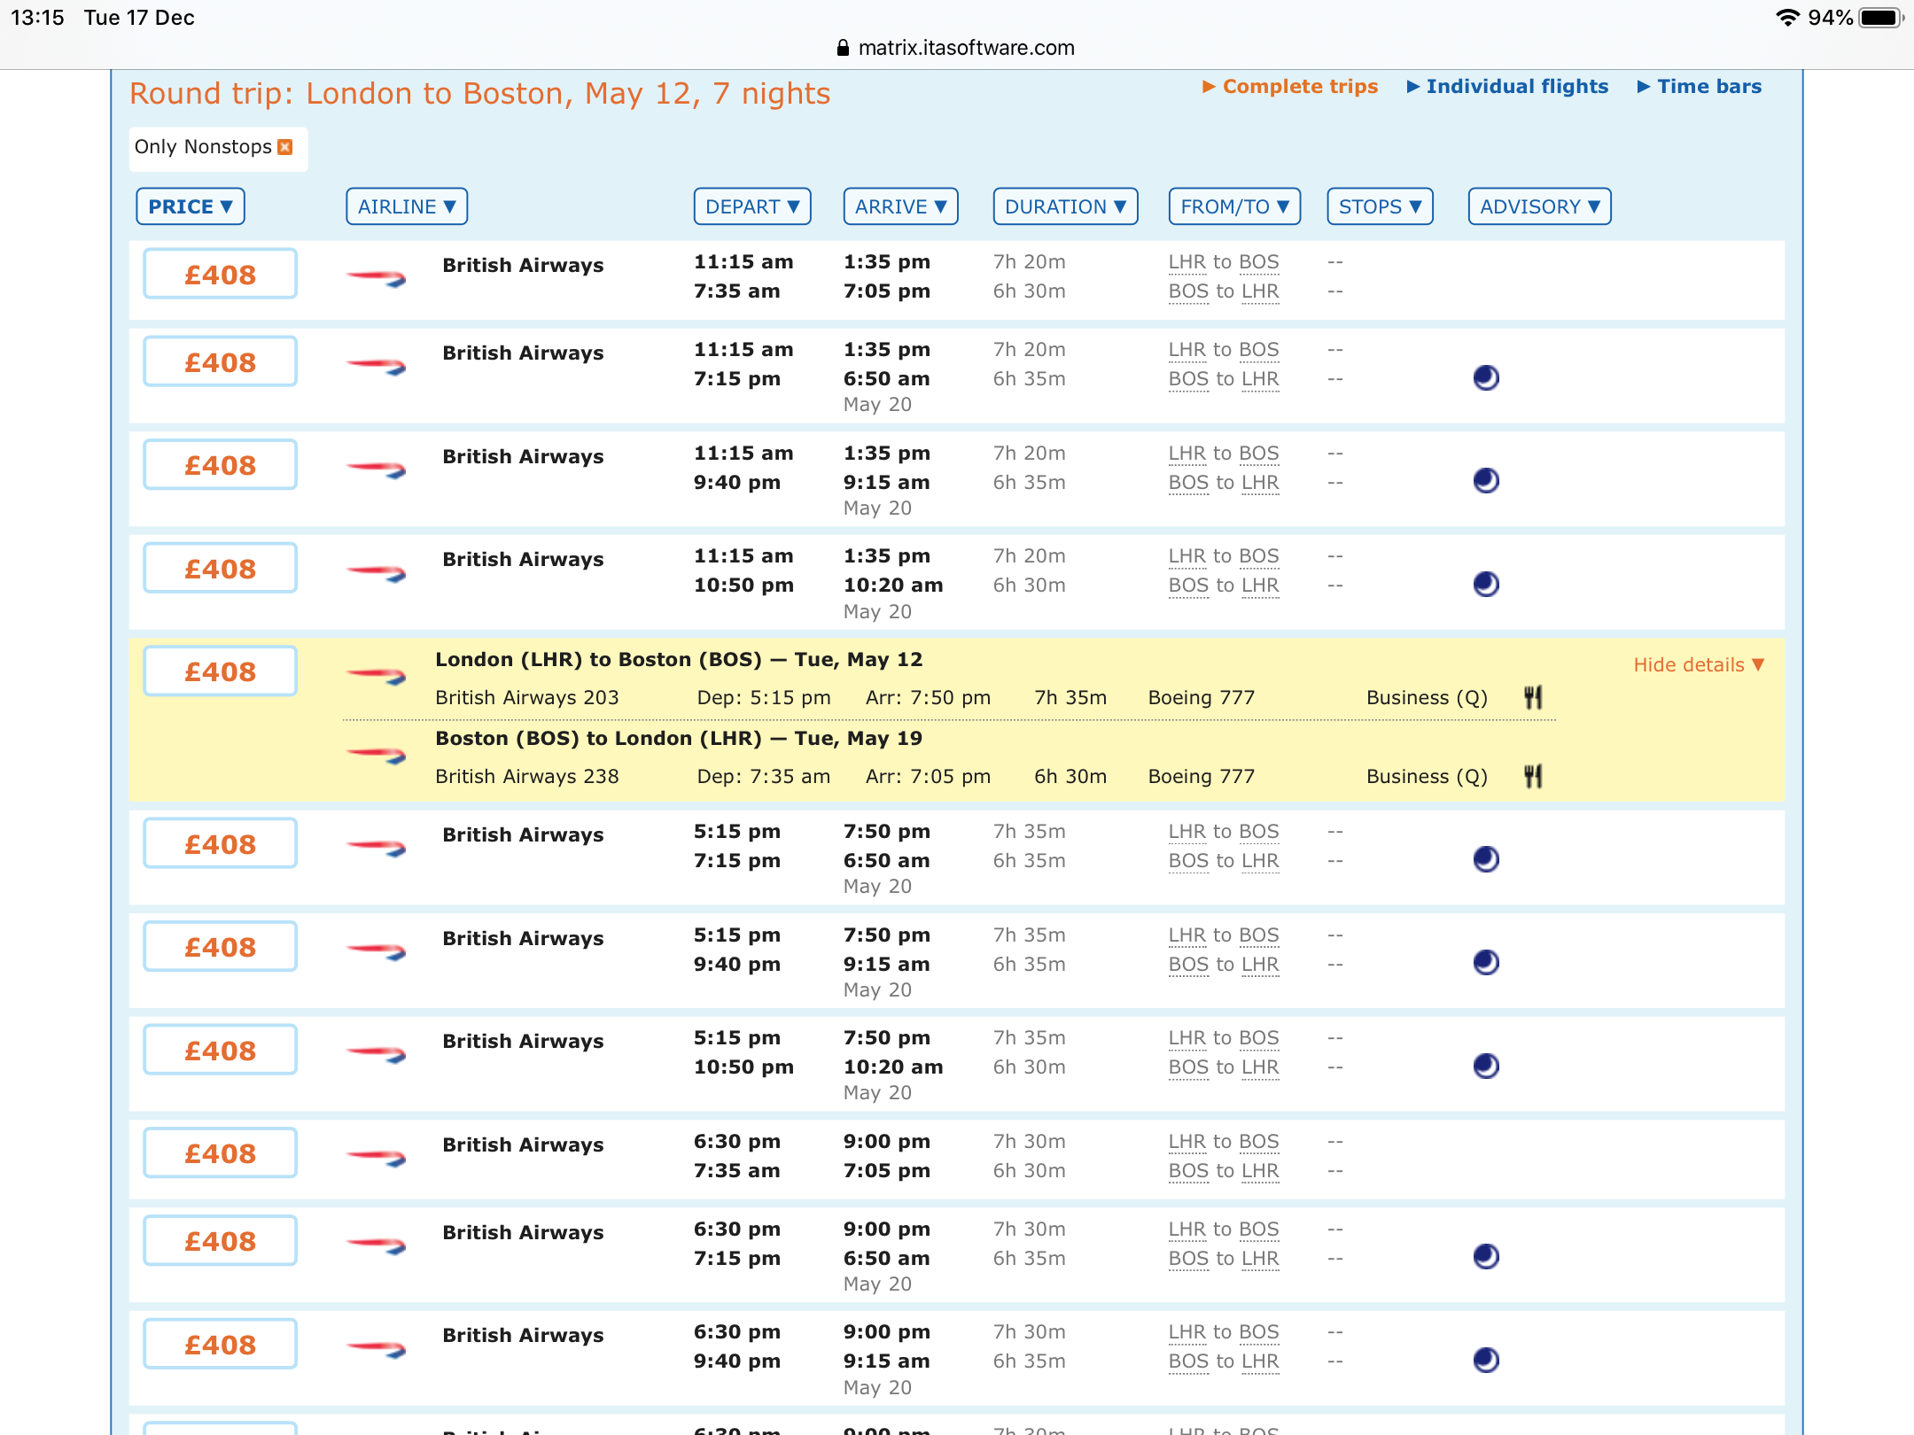
Task: Open the ARRIVE filter dropdown
Action: (x=900, y=206)
